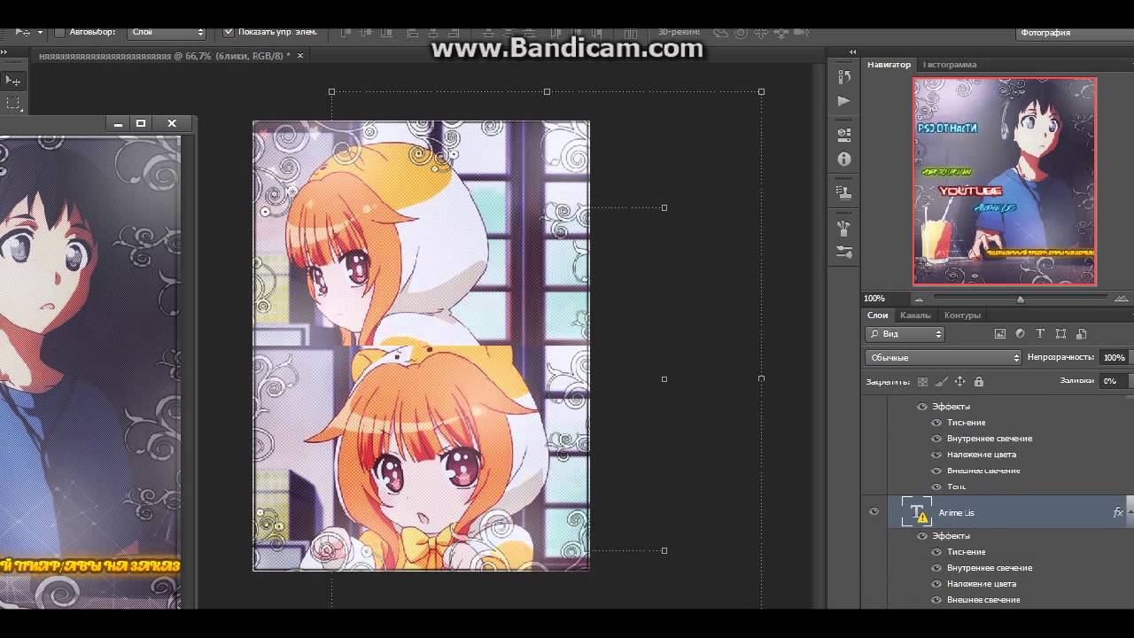The width and height of the screenshot is (1134, 638).
Task: Hide the Тень effect eye
Action: click(x=936, y=486)
